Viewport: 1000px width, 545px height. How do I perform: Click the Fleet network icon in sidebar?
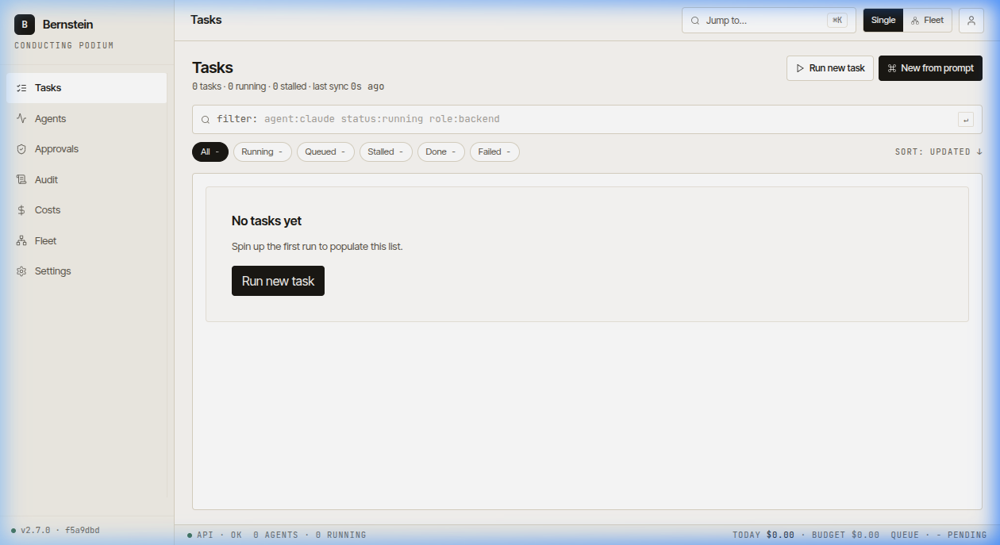(21, 241)
